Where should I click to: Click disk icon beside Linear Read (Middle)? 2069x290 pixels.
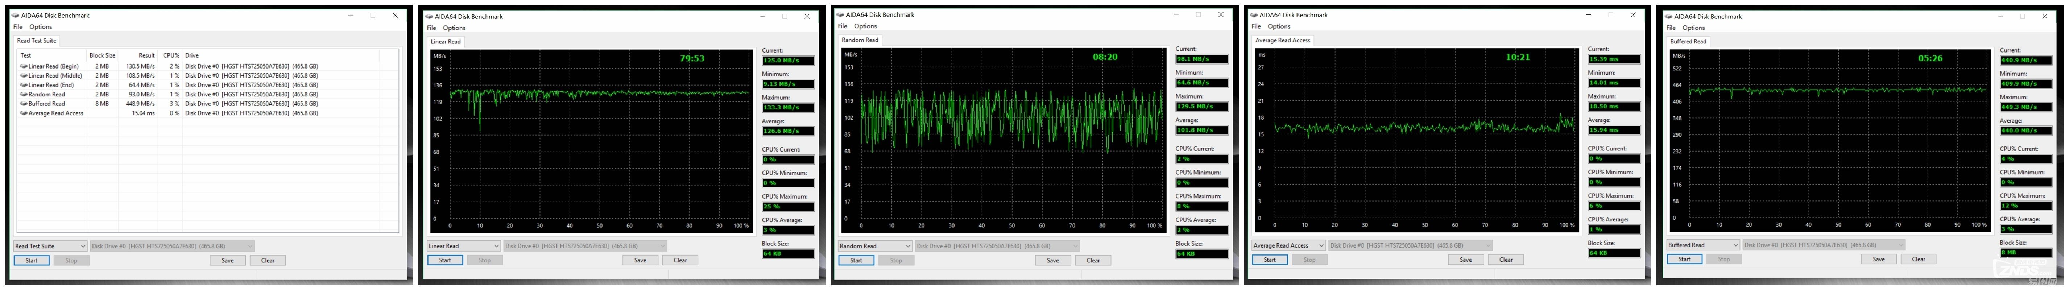tap(23, 75)
